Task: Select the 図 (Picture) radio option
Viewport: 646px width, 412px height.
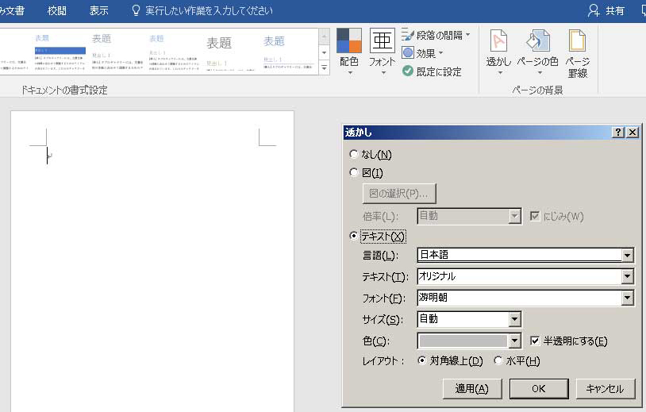Action: click(x=354, y=173)
